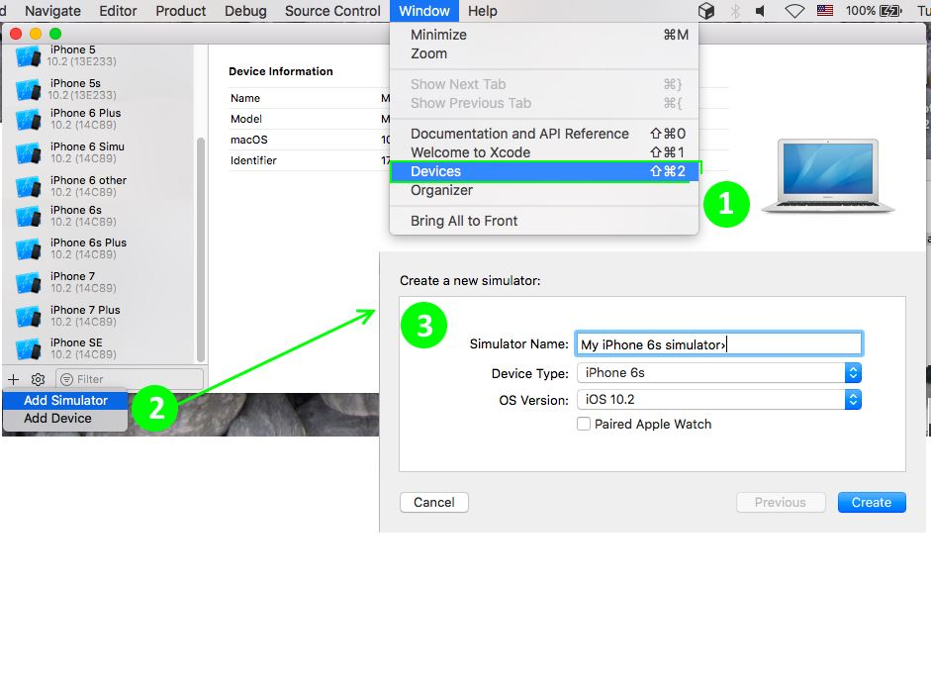Open the Editor menu

pyautogui.click(x=118, y=11)
